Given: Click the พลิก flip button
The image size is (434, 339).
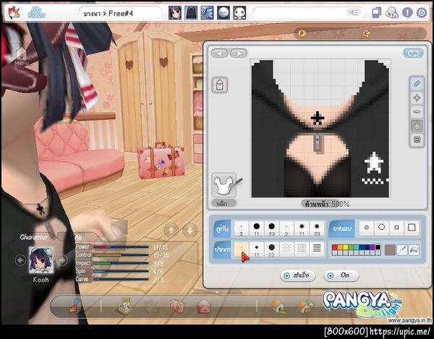Looking at the screenshot, I should tap(224, 204).
